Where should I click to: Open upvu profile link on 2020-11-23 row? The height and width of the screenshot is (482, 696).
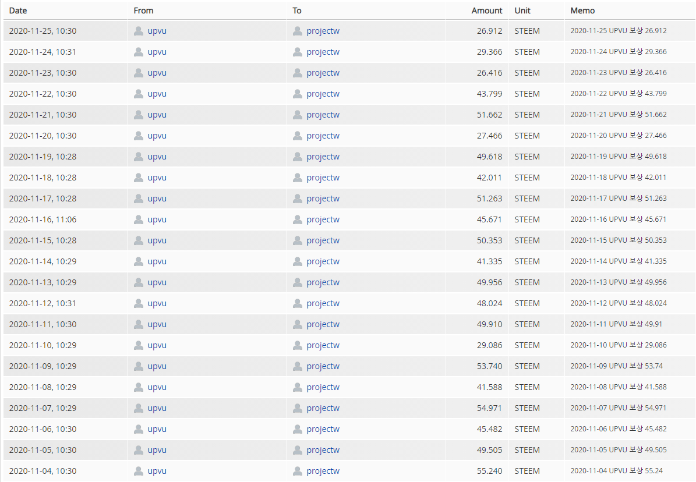point(157,73)
